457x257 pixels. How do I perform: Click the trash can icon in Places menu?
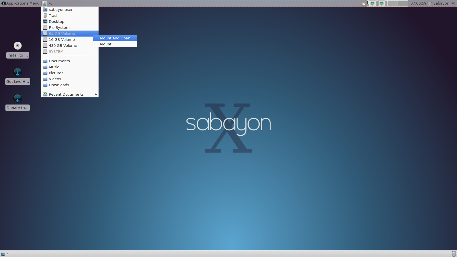point(45,15)
